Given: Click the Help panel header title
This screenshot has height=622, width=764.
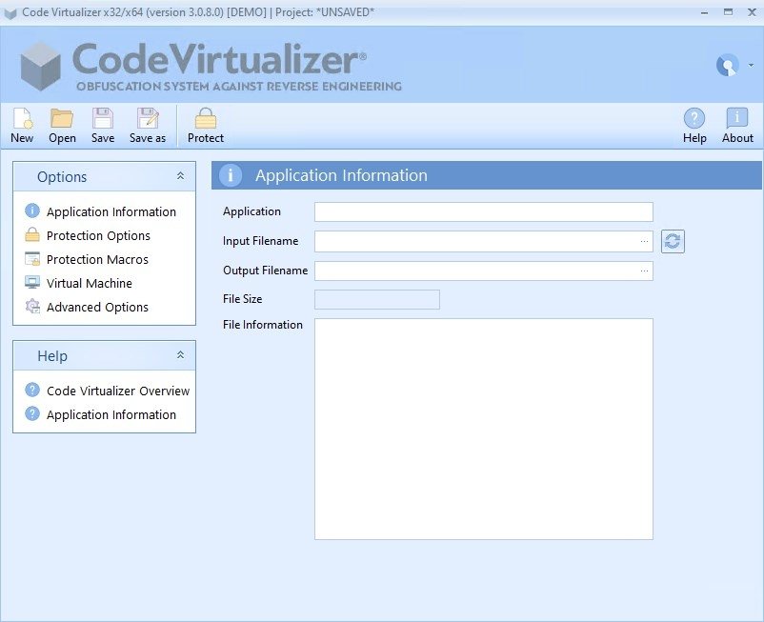Looking at the screenshot, I should (52, 356).
